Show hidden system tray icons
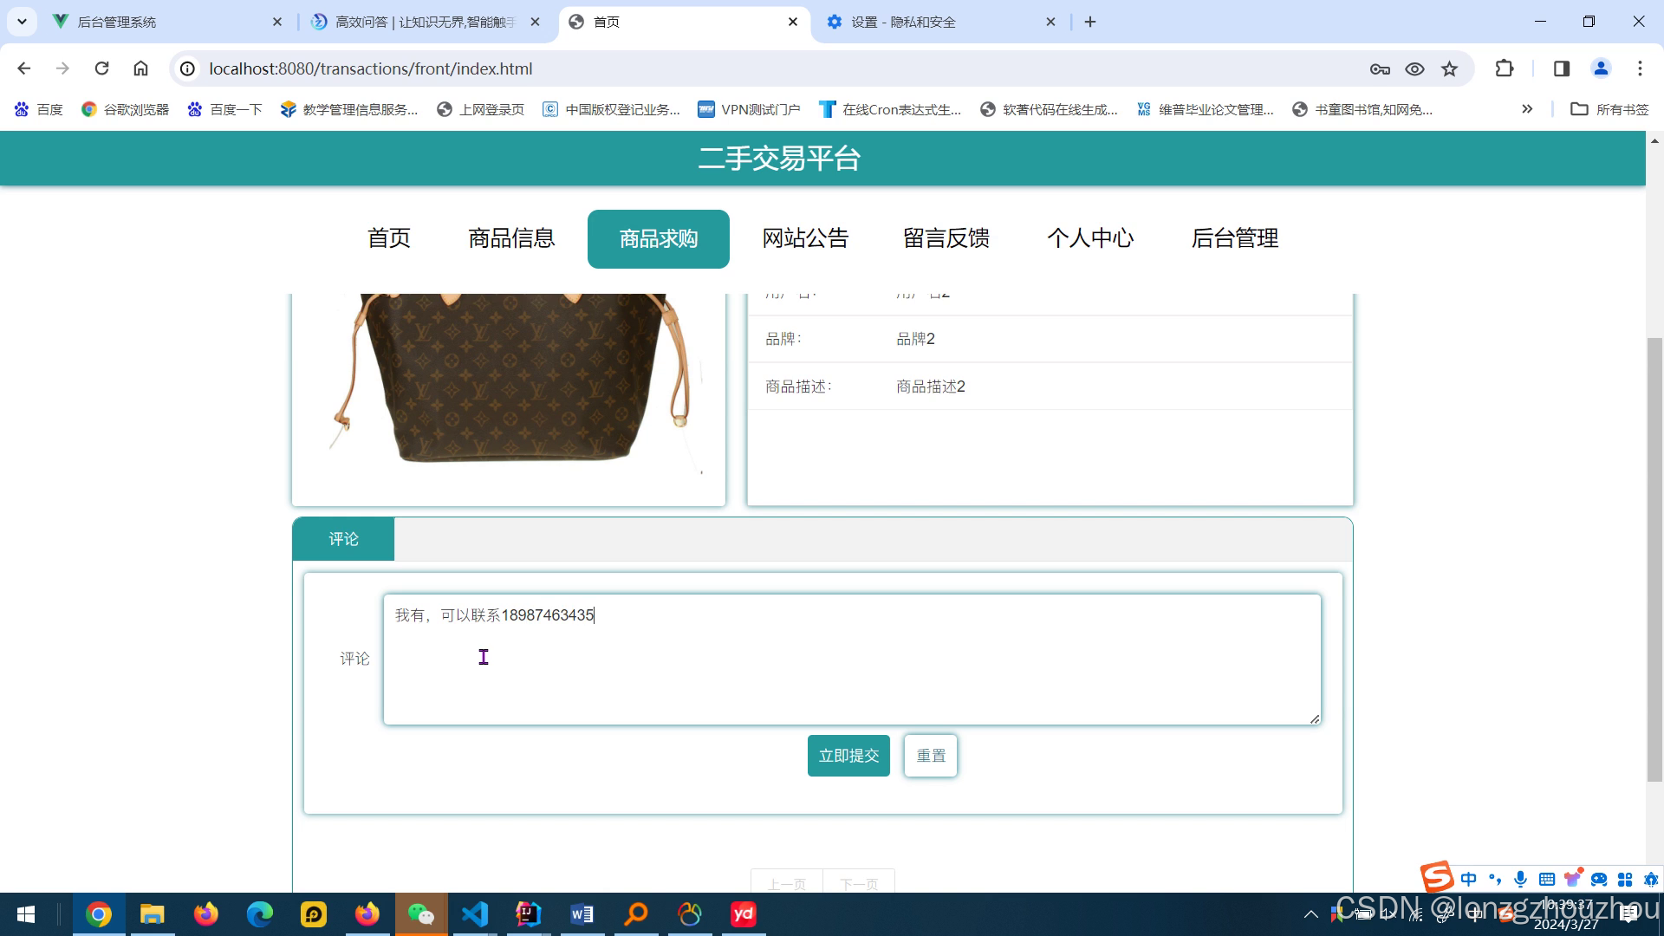 click(x=1310, y=914)
